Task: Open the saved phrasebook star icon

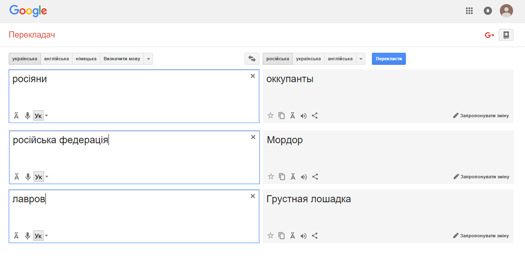Action: click(x=506, y=35)
